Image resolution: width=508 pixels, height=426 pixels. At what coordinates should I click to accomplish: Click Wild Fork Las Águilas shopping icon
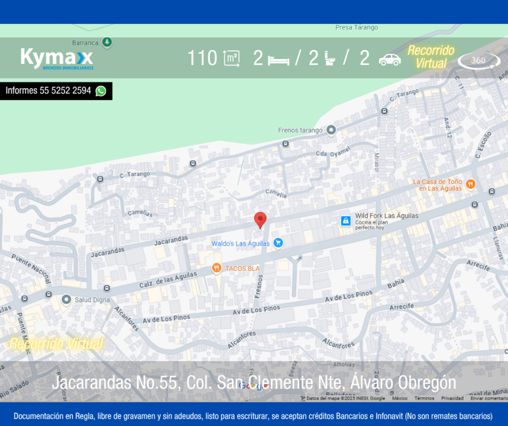(x=345, y=221)
